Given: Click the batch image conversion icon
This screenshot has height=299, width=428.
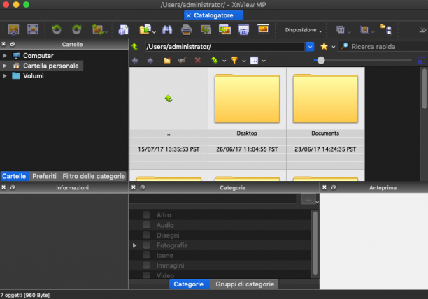Looking at the screenshot, I should (224, 29).
